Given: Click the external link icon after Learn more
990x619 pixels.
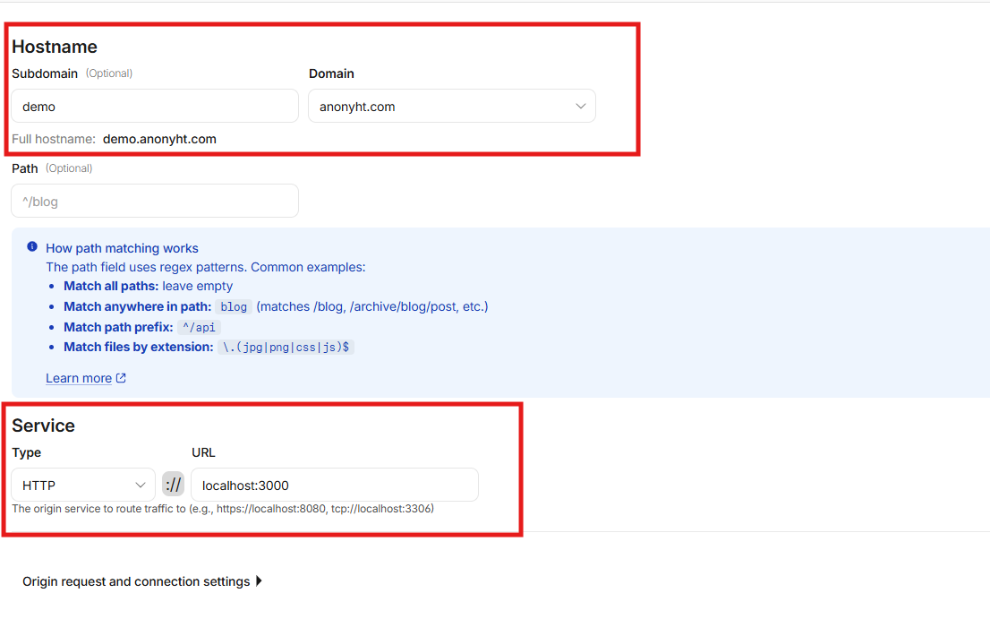Looking at the screenshot, I should pos(121,378).
